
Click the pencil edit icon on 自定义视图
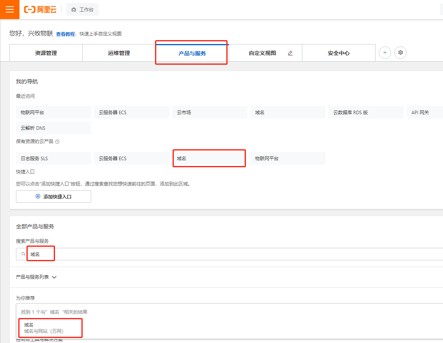click(290, 53)
